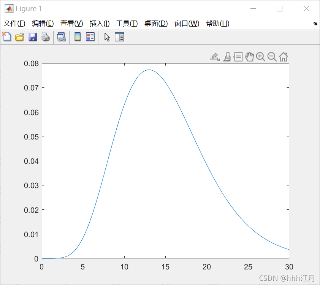Image resolution: width=320 pixels, height=285 pixels.
Task: Activate the pan hand tool
Action: click(x=249, y=57)
